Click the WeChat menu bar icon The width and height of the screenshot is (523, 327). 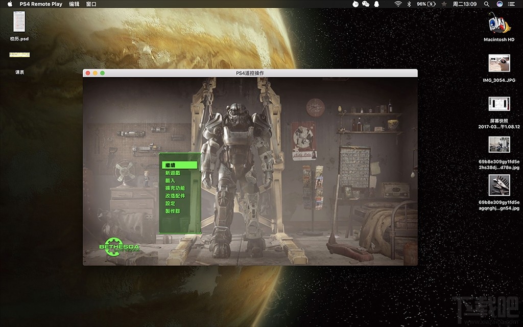point(366,4)
